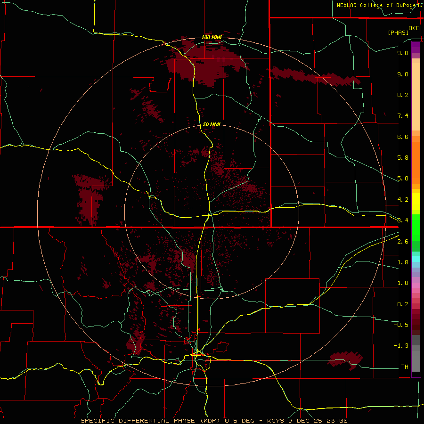Click the 8.2 value on color scale
This screenshot has height=424, width=424.
(x=403, y=95)
